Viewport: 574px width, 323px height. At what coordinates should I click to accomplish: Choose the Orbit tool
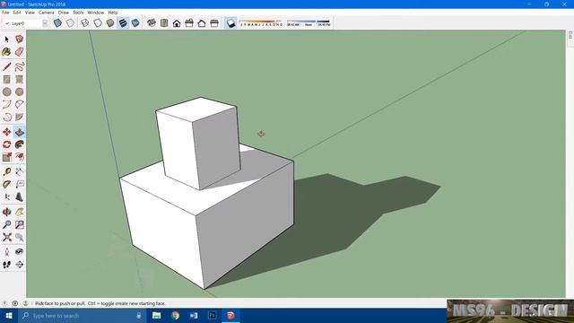(x=6, y=212)
